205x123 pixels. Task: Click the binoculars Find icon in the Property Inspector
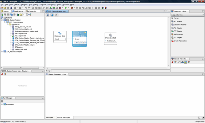182,62
